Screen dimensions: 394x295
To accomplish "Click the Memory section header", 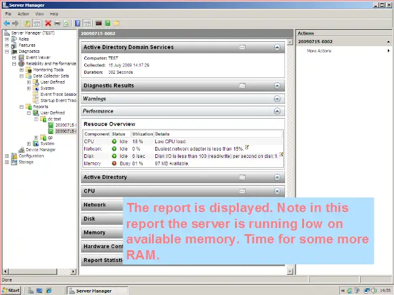I will click(102, 233).
